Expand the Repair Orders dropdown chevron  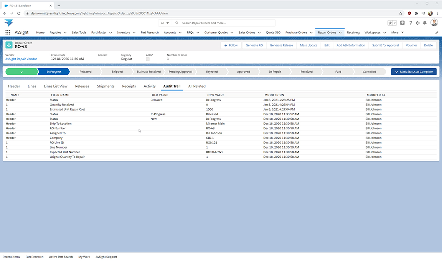340,33
